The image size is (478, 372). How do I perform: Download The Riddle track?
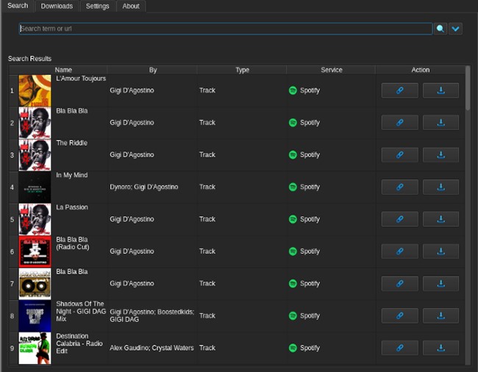(x=440, y=155)
